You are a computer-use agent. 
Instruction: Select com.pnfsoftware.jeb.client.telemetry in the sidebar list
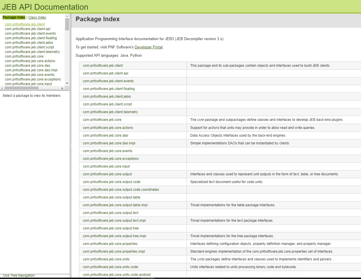pyautogui.click(x=32, y=52)
